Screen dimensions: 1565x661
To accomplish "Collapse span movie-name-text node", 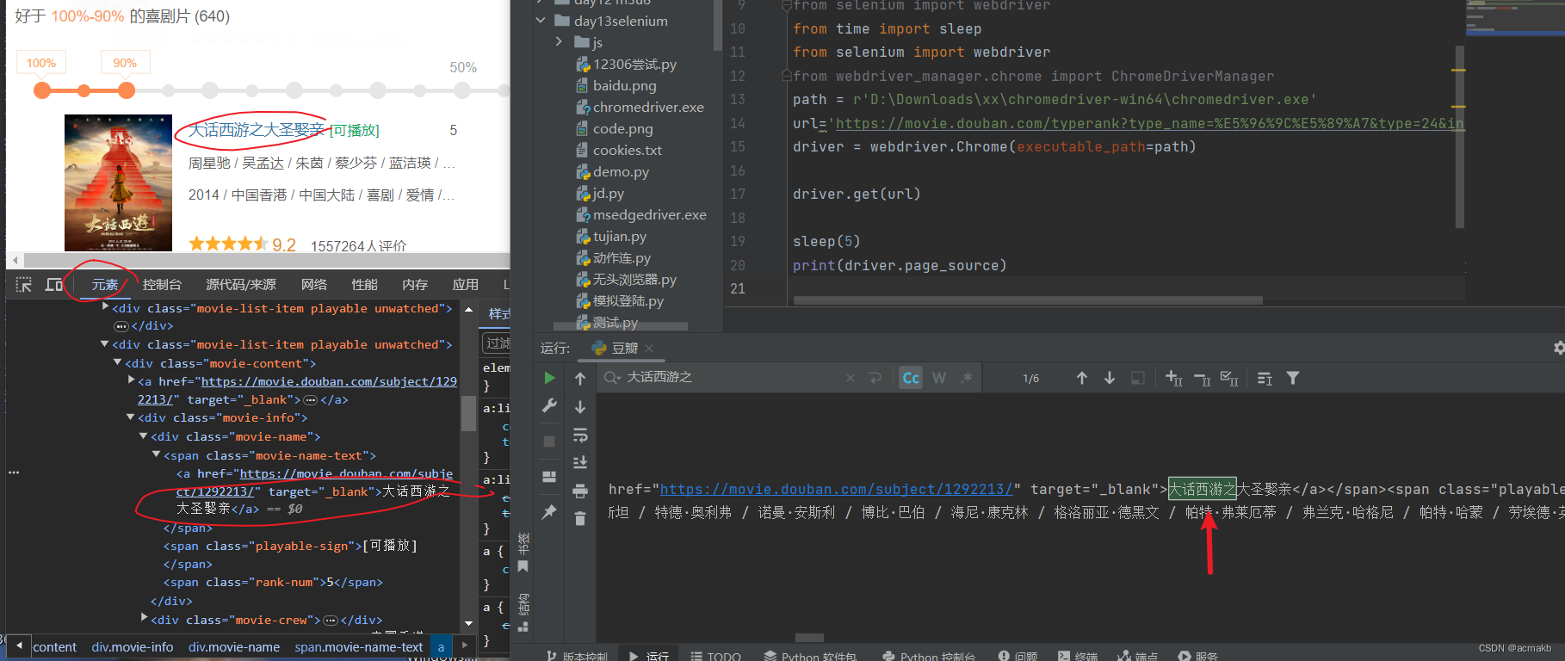I will point(157,454).
